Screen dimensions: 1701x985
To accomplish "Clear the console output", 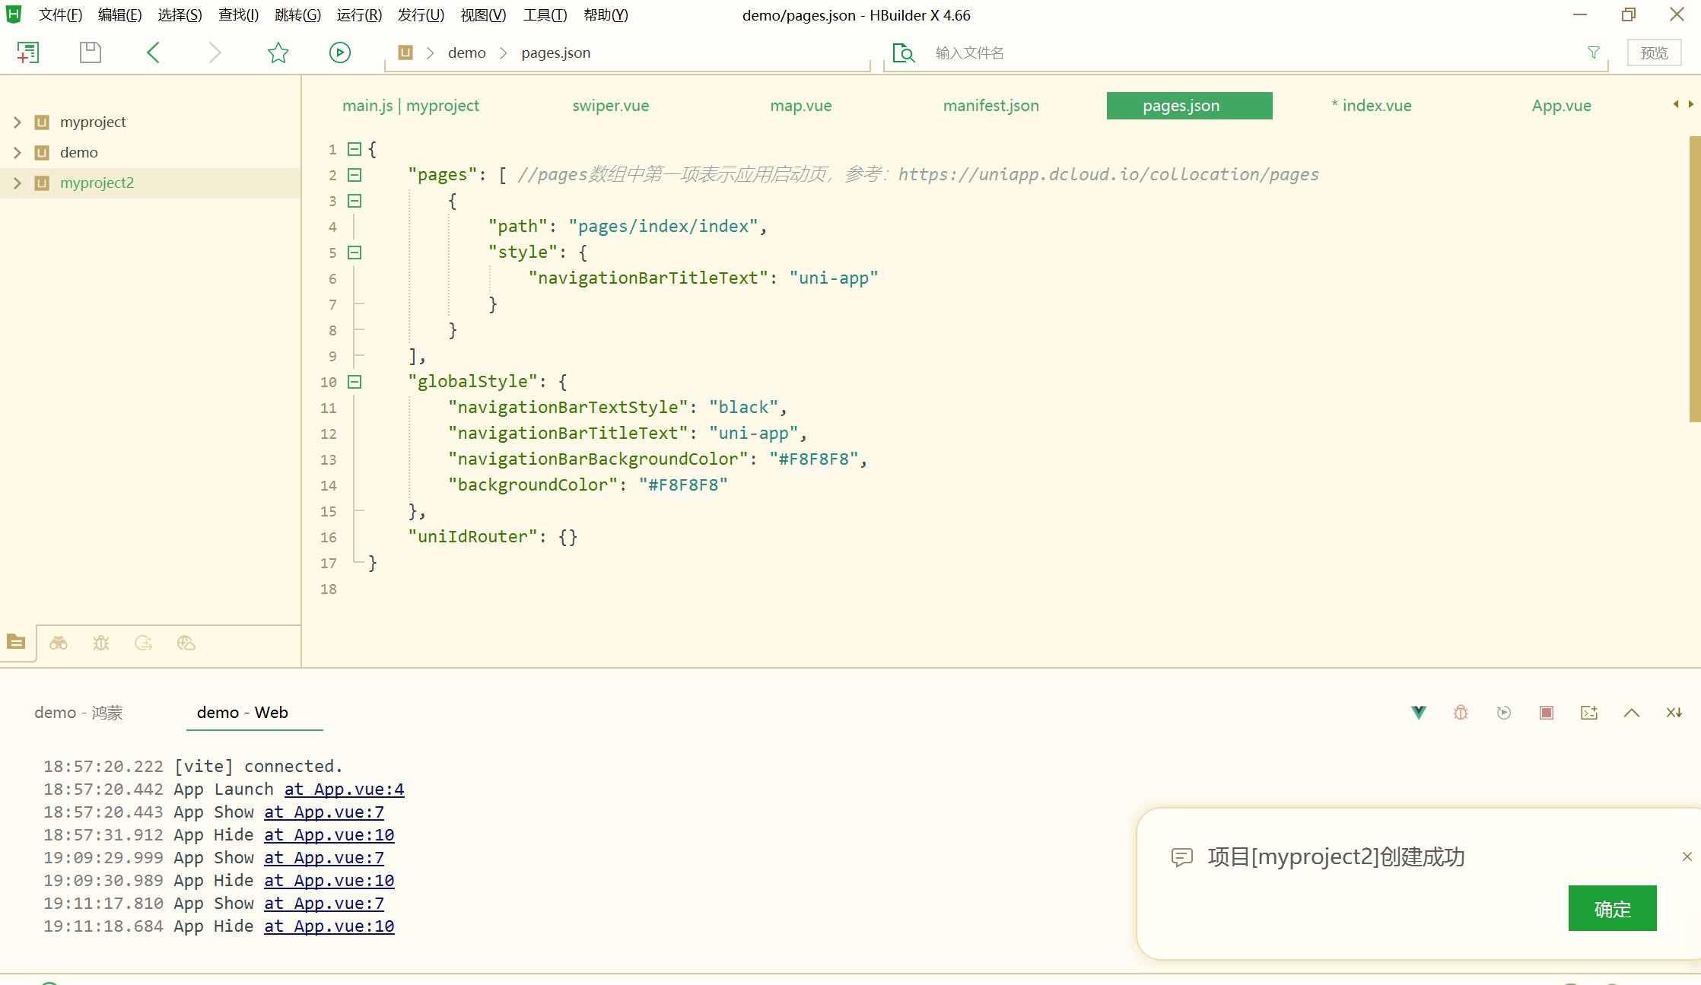I will click(1674, 712).
